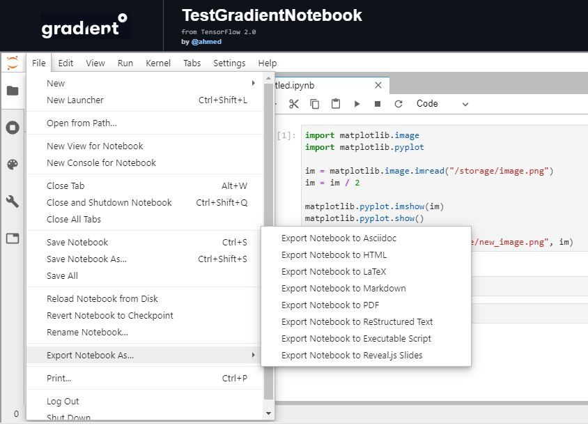Open the wrench tools sidebar icon

13,201
